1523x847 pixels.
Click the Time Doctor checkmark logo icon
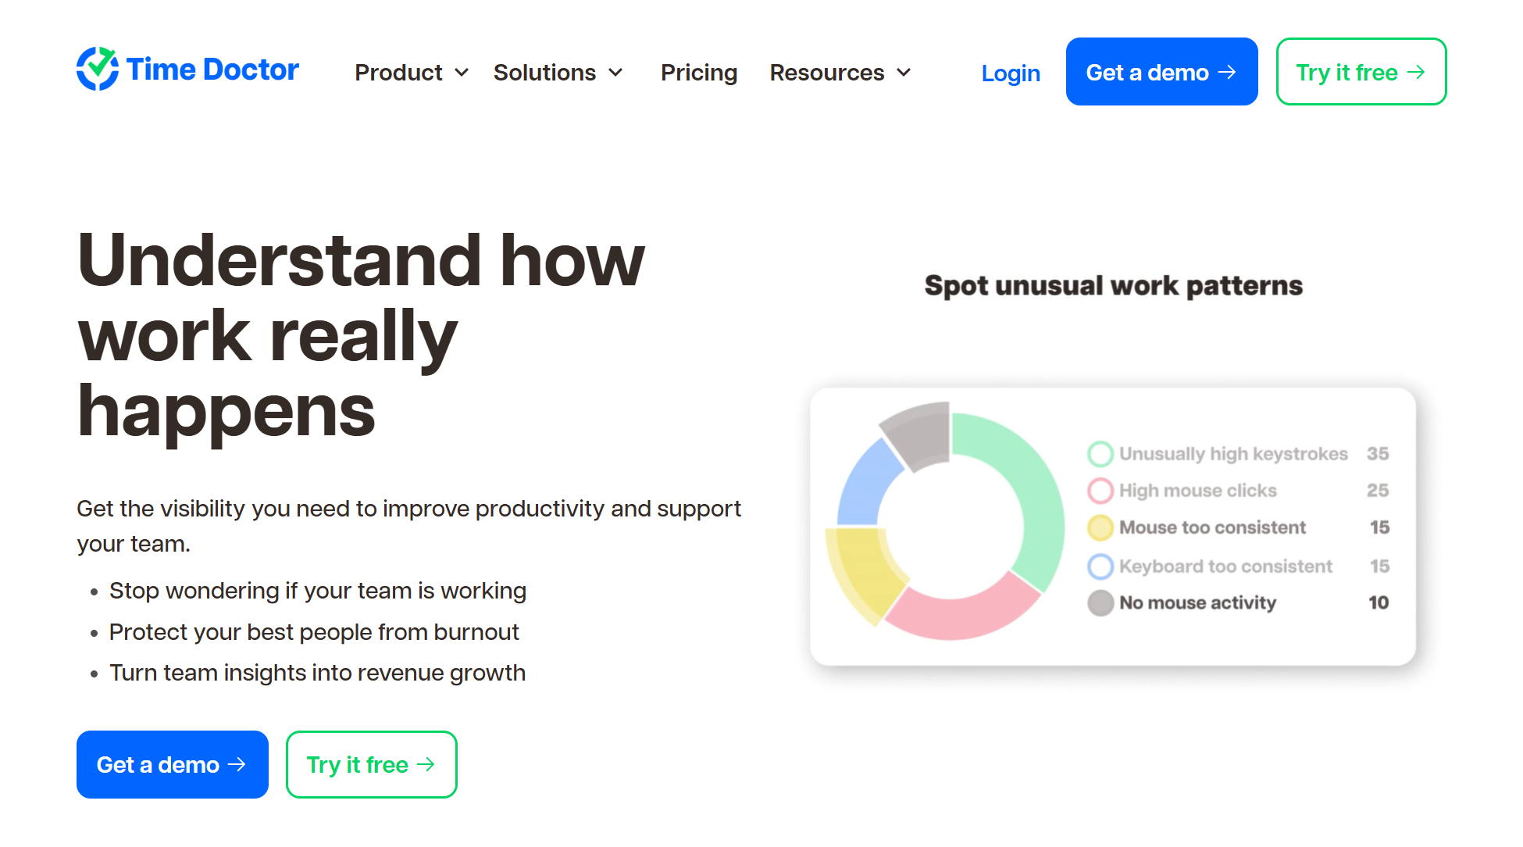[x=98, y=69]
